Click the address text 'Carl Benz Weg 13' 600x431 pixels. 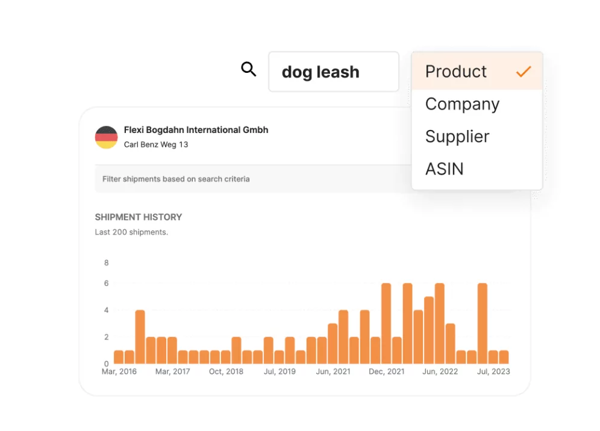click(x=156, y=144)
